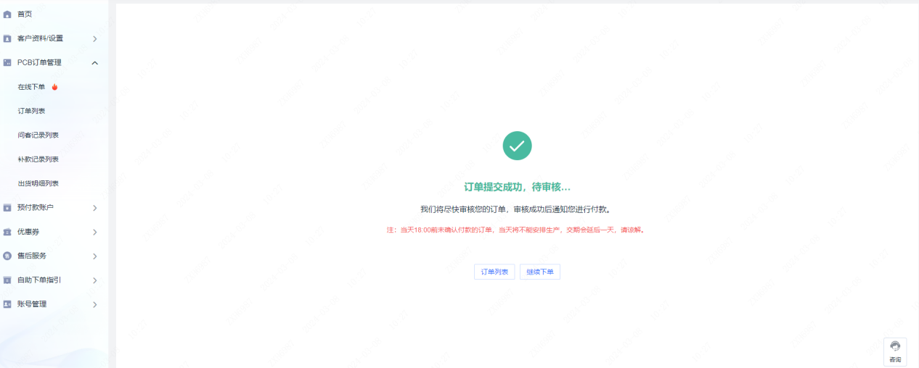Collapse the PCB订单管理 chevron

click(x=95, y=63)
